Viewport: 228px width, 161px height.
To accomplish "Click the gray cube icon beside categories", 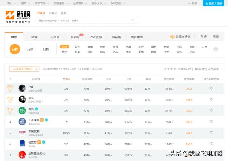I will 216,49.
